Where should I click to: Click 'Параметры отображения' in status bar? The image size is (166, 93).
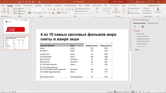122,92
